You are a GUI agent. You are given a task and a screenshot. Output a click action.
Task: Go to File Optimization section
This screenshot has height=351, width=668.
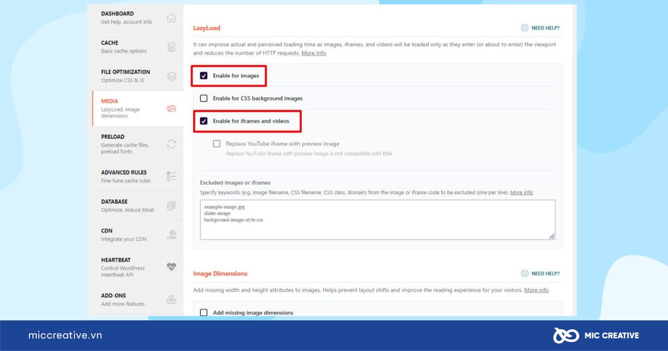[x=137, y=76]
